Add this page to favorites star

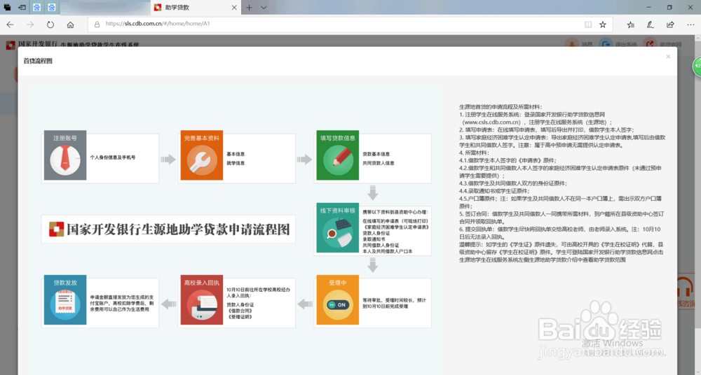(x=603, y=24)
